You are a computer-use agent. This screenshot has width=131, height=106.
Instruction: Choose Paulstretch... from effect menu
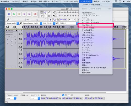[96, 13]
